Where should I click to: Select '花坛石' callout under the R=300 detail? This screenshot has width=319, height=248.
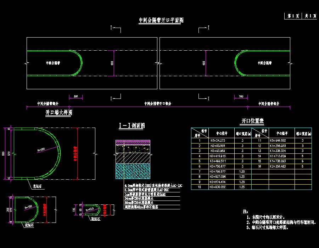37,186
